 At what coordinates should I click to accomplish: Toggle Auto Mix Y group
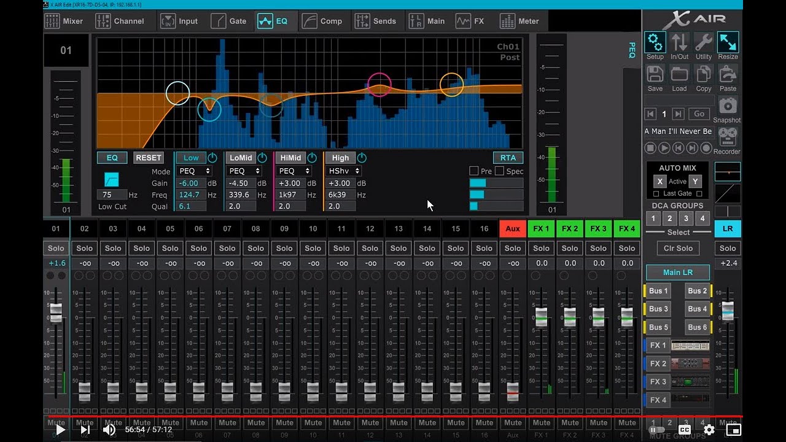(695, 181)
